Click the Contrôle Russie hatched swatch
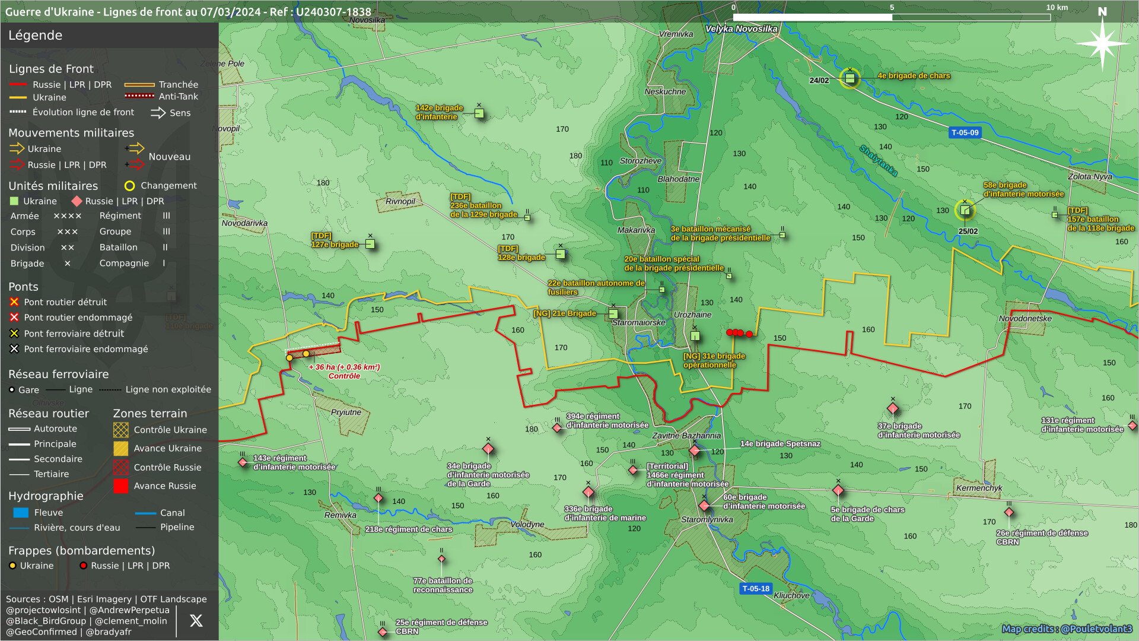 (121, 467)
